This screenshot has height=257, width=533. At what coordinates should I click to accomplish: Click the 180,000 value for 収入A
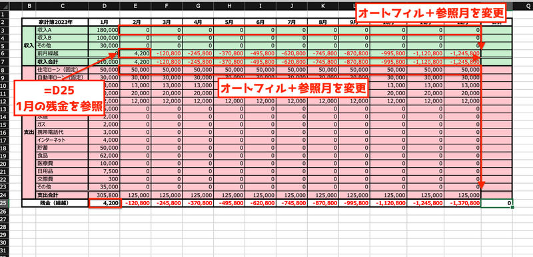(104, 30)
